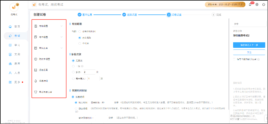Select the 不可用 radio button
Screen dimensions: 268x124
[80, 43]
